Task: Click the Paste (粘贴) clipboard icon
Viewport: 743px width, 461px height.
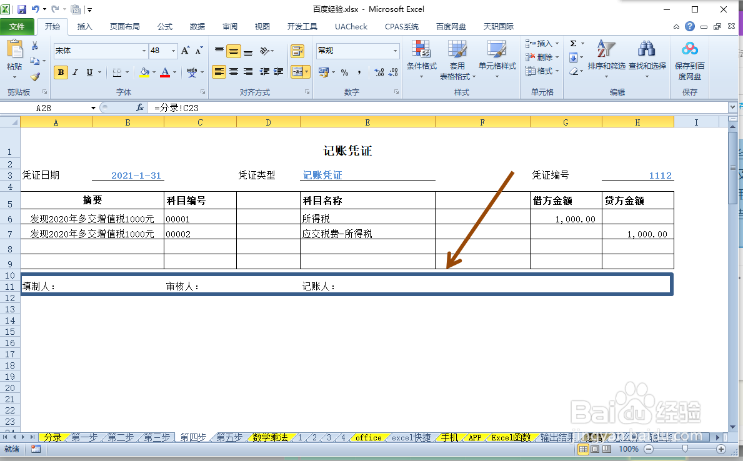Action: tap(15, 50)
